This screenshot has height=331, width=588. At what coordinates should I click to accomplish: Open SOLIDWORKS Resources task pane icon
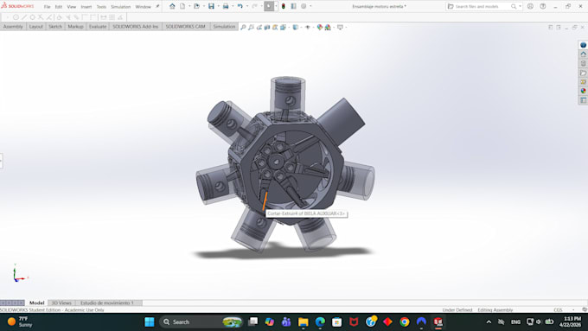pyautogui.click(x=583, y=54)
